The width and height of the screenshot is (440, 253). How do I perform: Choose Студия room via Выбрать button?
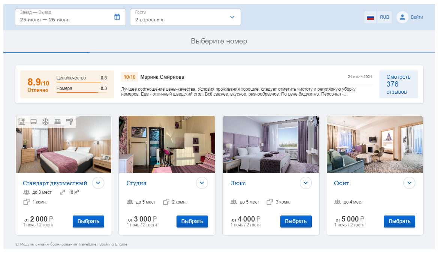[x=192, y=221]
